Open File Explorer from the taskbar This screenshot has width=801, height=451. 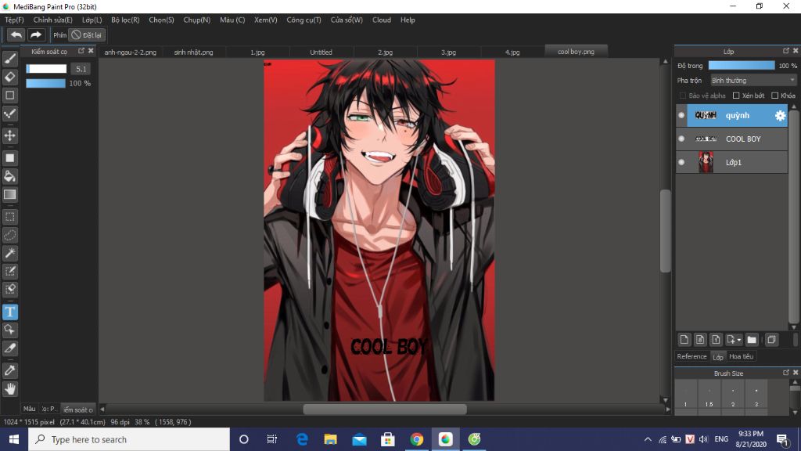pyautogui.click(x=331, y=439)
